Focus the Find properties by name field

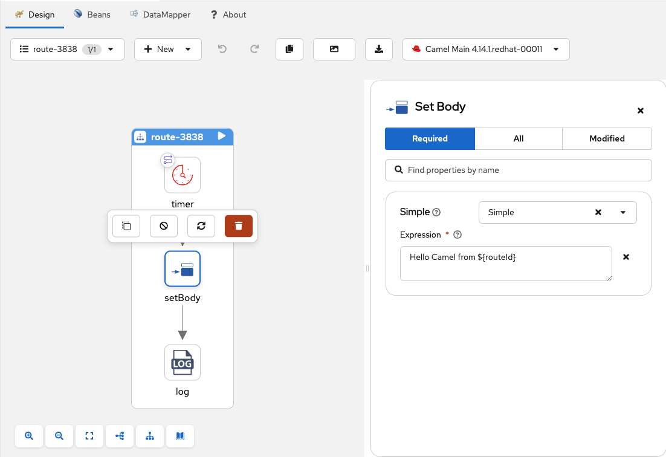pyautogui.click(x=518, y=170)
